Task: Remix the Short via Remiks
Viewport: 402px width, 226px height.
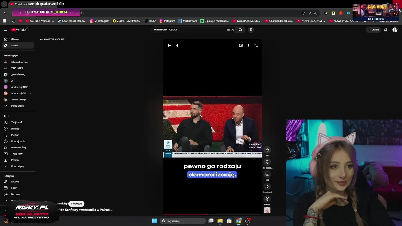Action: (x=267, y=199)
